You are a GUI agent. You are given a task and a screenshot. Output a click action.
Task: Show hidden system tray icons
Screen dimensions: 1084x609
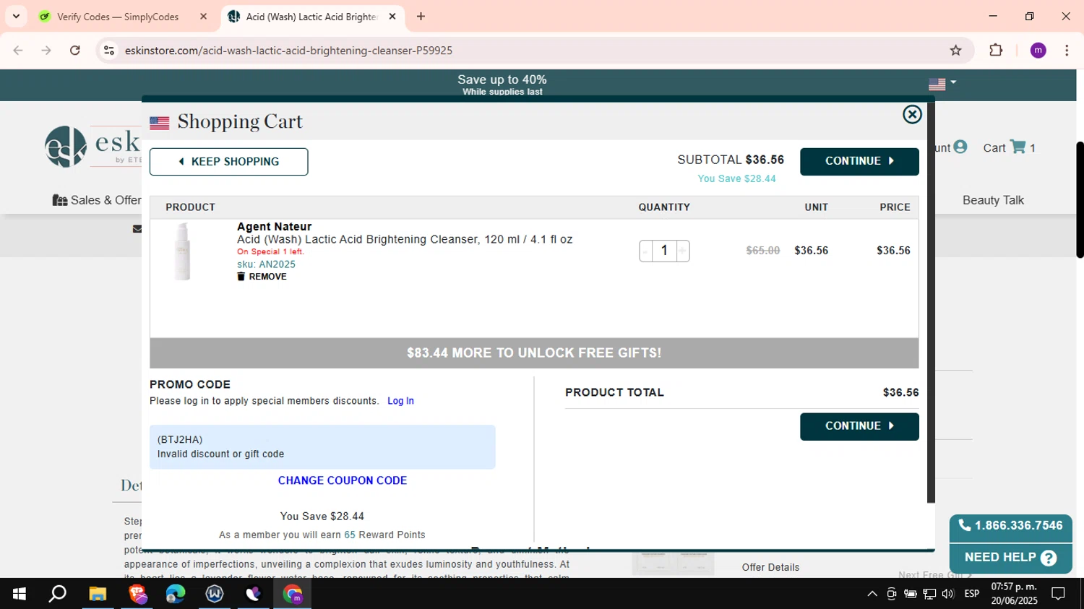872,594
